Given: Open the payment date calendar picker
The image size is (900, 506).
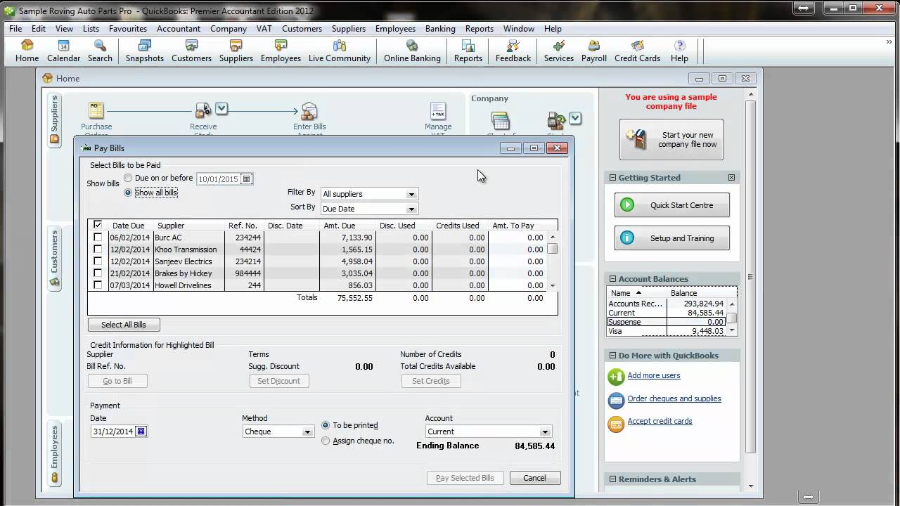Looking at the screenshot, I should [141, 432].
